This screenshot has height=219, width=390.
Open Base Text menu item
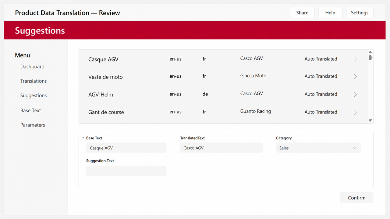30,110
